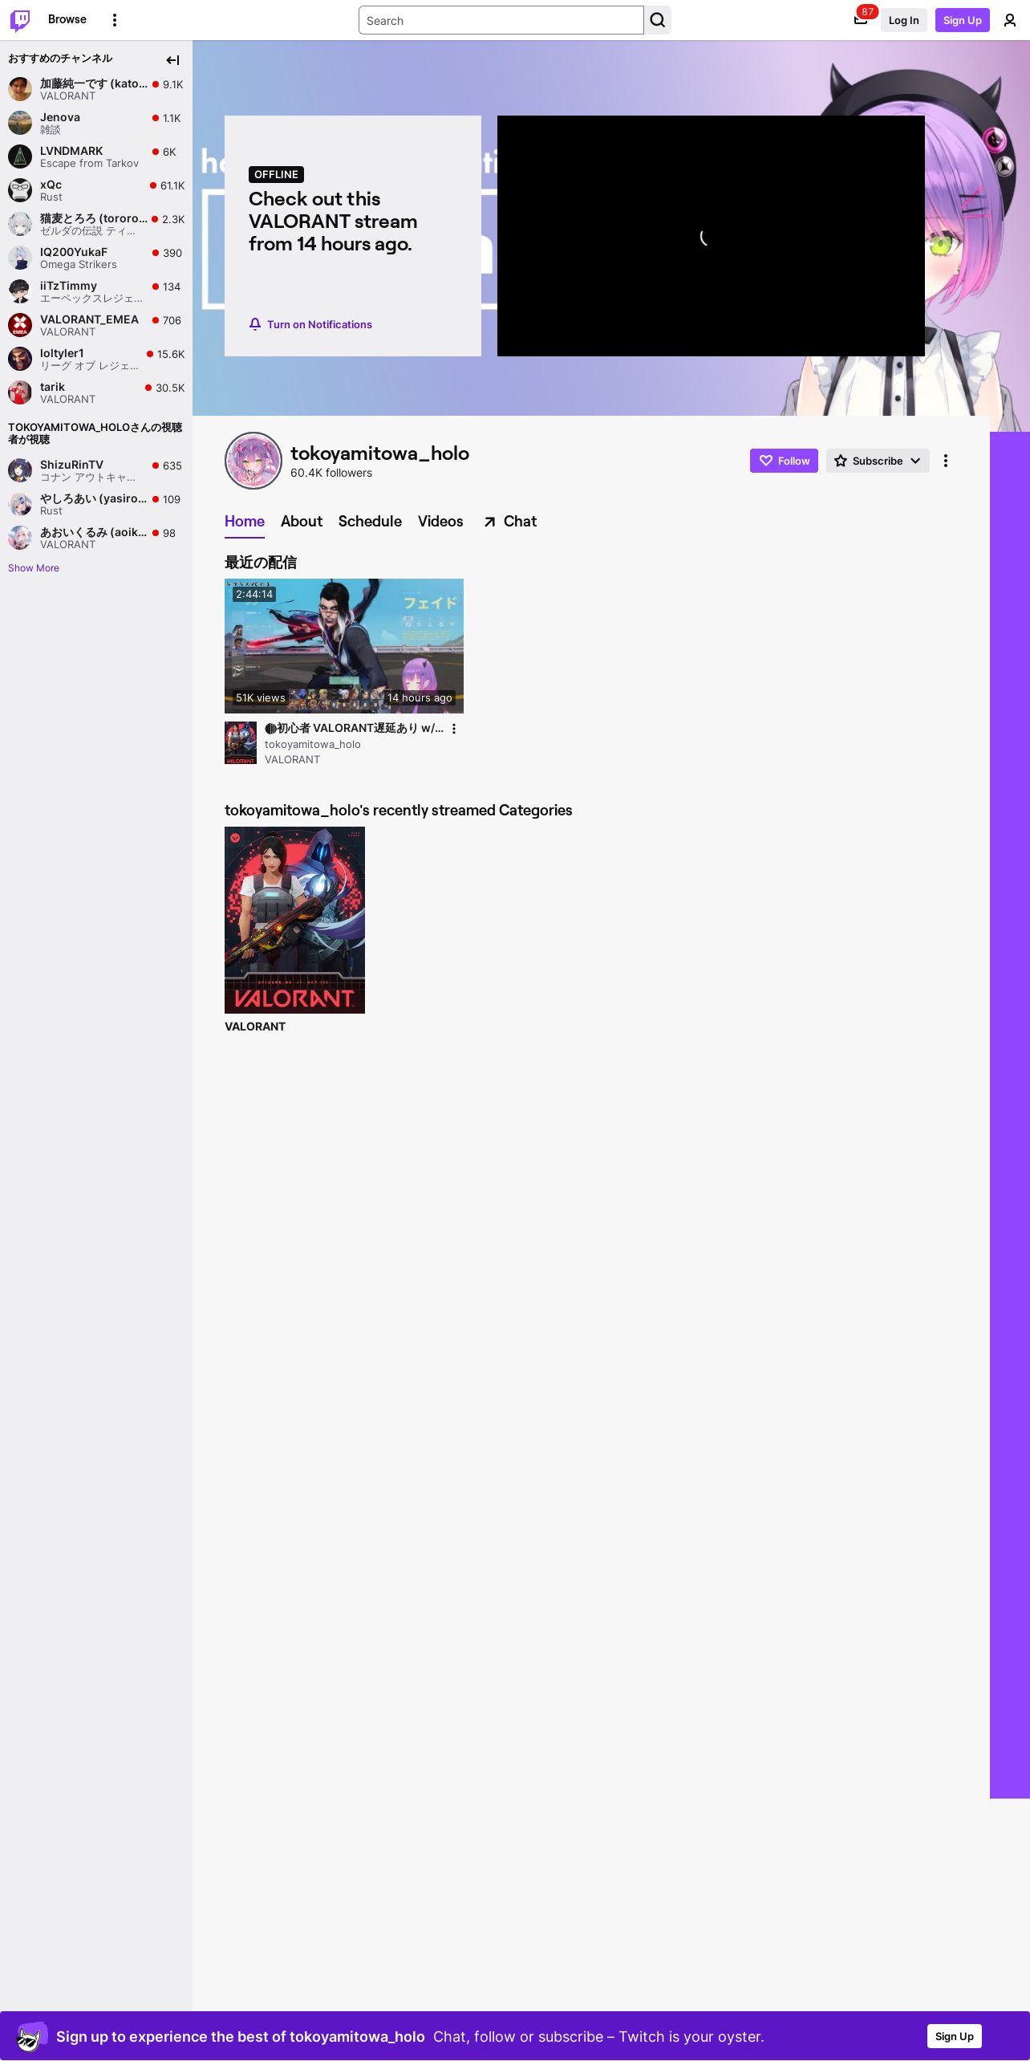The height and width of the screenshot is (2061, 1030).
Task: Click the VALORANT game icon under video
Action: coord(241,742)
